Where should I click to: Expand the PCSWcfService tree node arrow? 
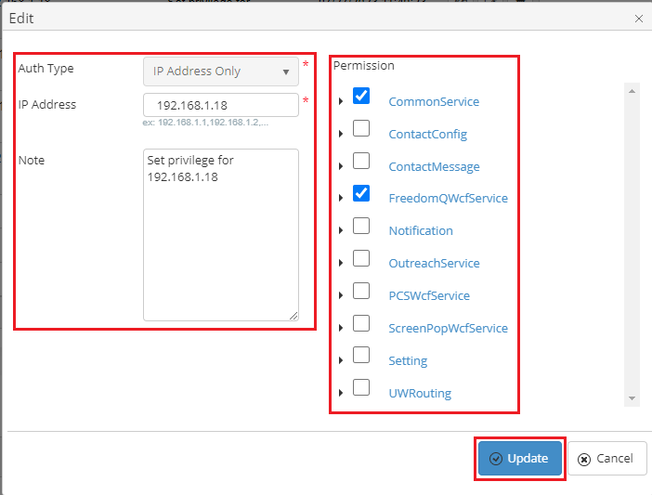341,295
